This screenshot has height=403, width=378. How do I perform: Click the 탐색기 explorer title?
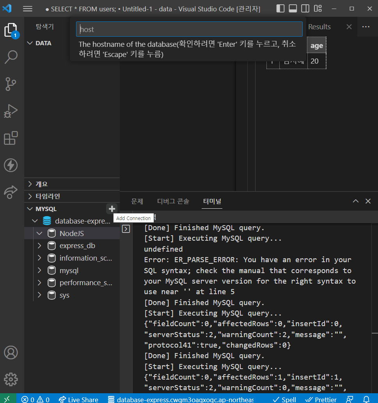[x=45, y=27]
